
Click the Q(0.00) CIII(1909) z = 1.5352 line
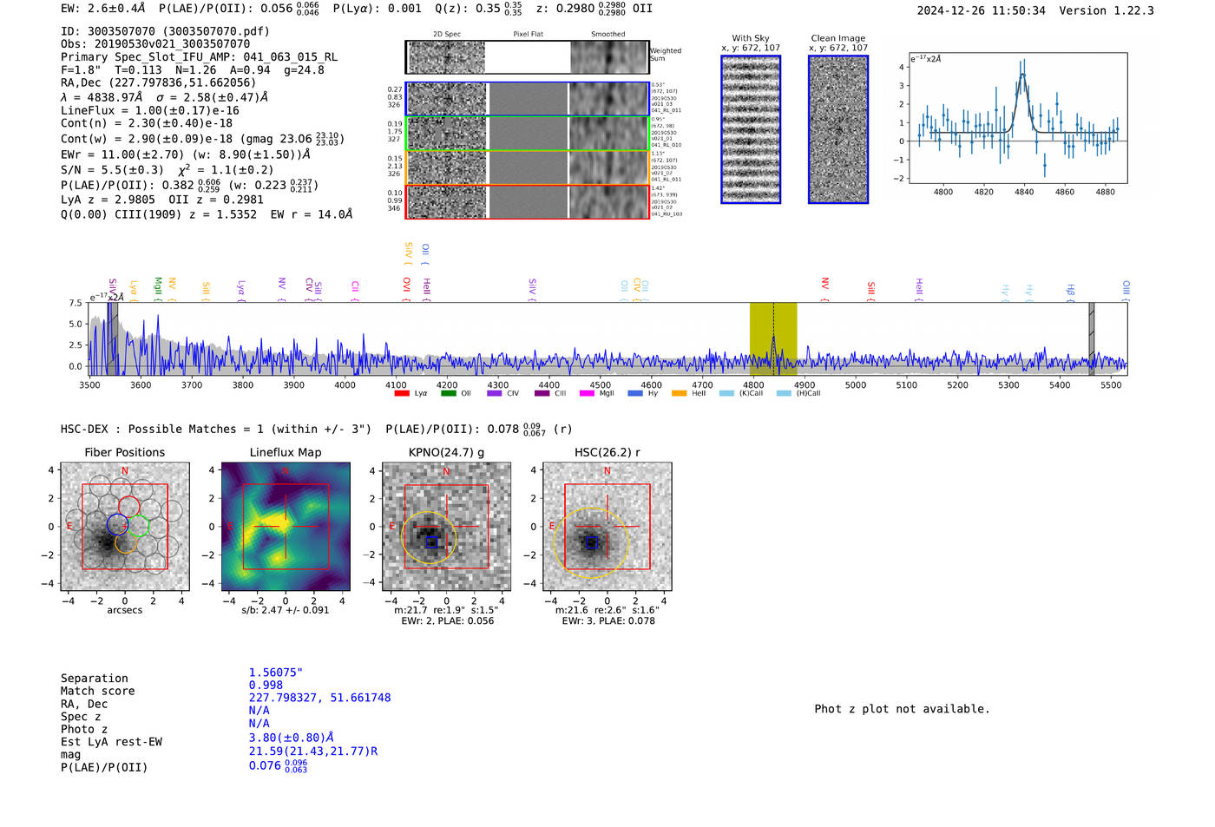[207, 213]
